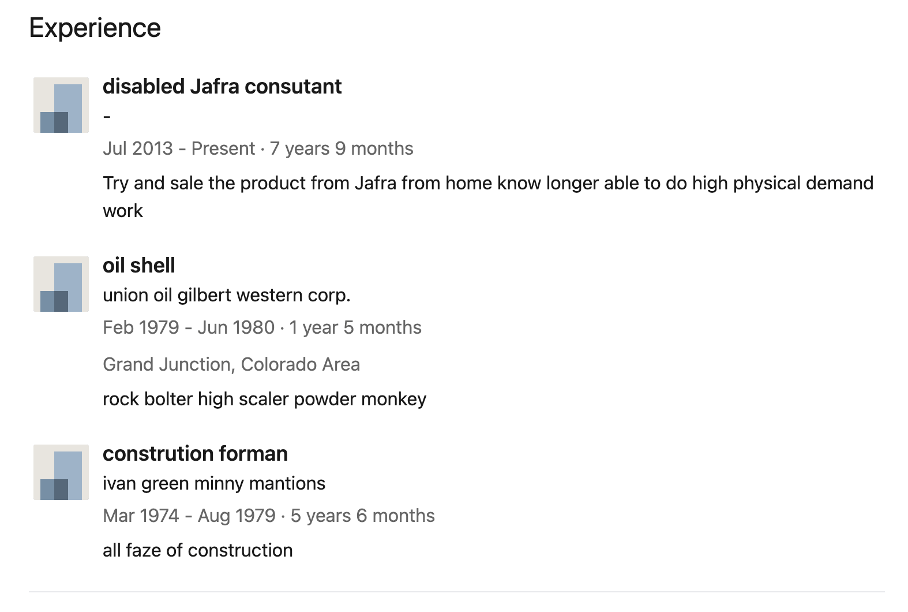
Task: Click union oil gilbert western corp. company name
Action: [x=227, y=296]
